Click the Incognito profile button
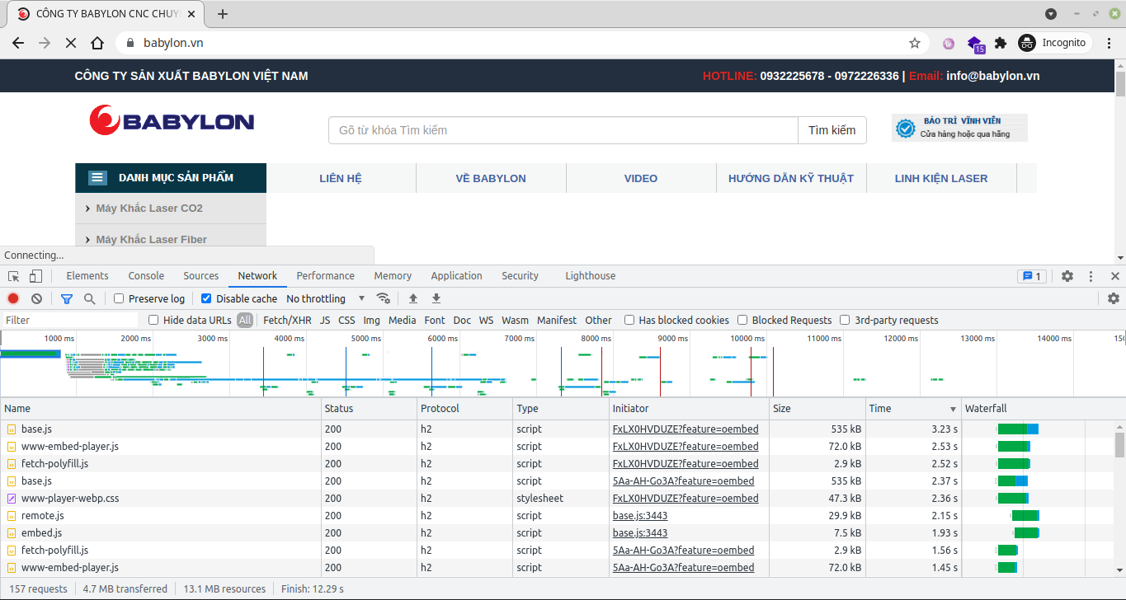 [1053, 43]
